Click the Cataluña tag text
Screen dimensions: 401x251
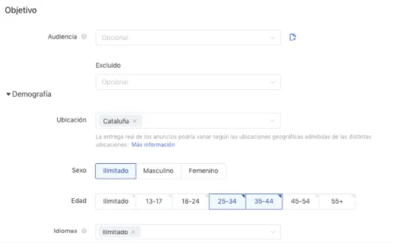tap(116, 121)
